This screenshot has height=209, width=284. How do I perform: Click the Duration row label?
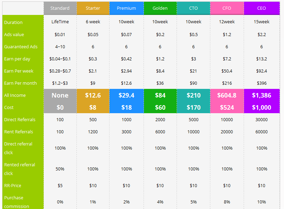[14, 23]
